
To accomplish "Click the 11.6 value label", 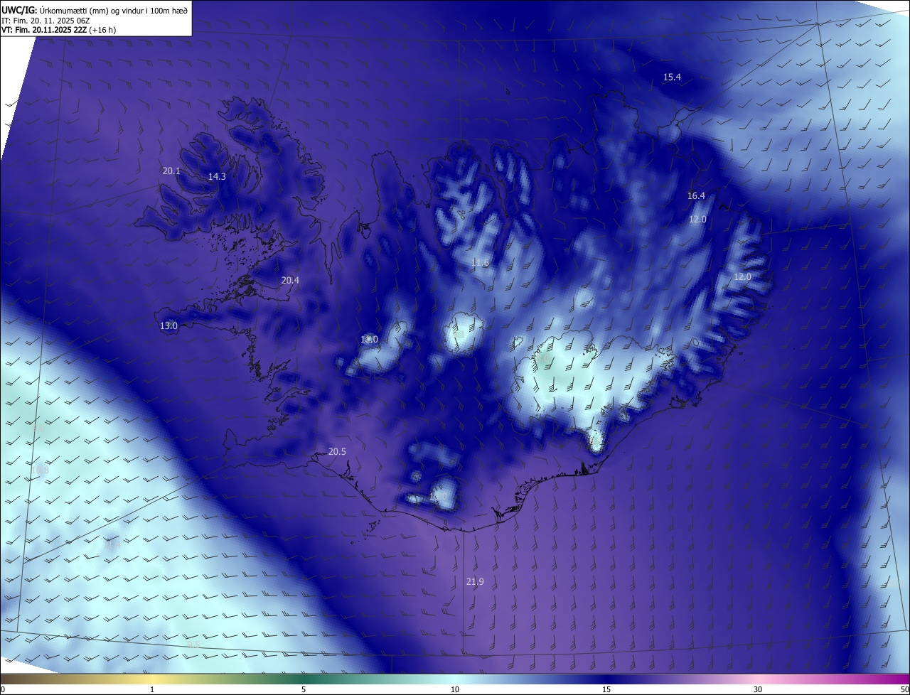I will 480,262.
